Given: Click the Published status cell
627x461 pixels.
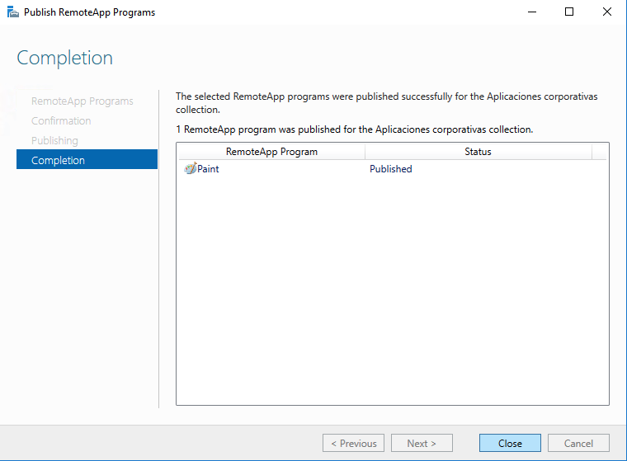Looking at the screenshot, I should [x=391, y=169].
